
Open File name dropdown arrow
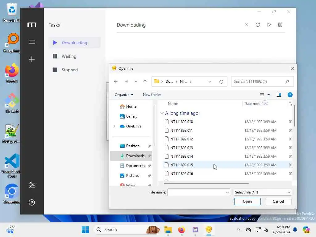point(227,193)
